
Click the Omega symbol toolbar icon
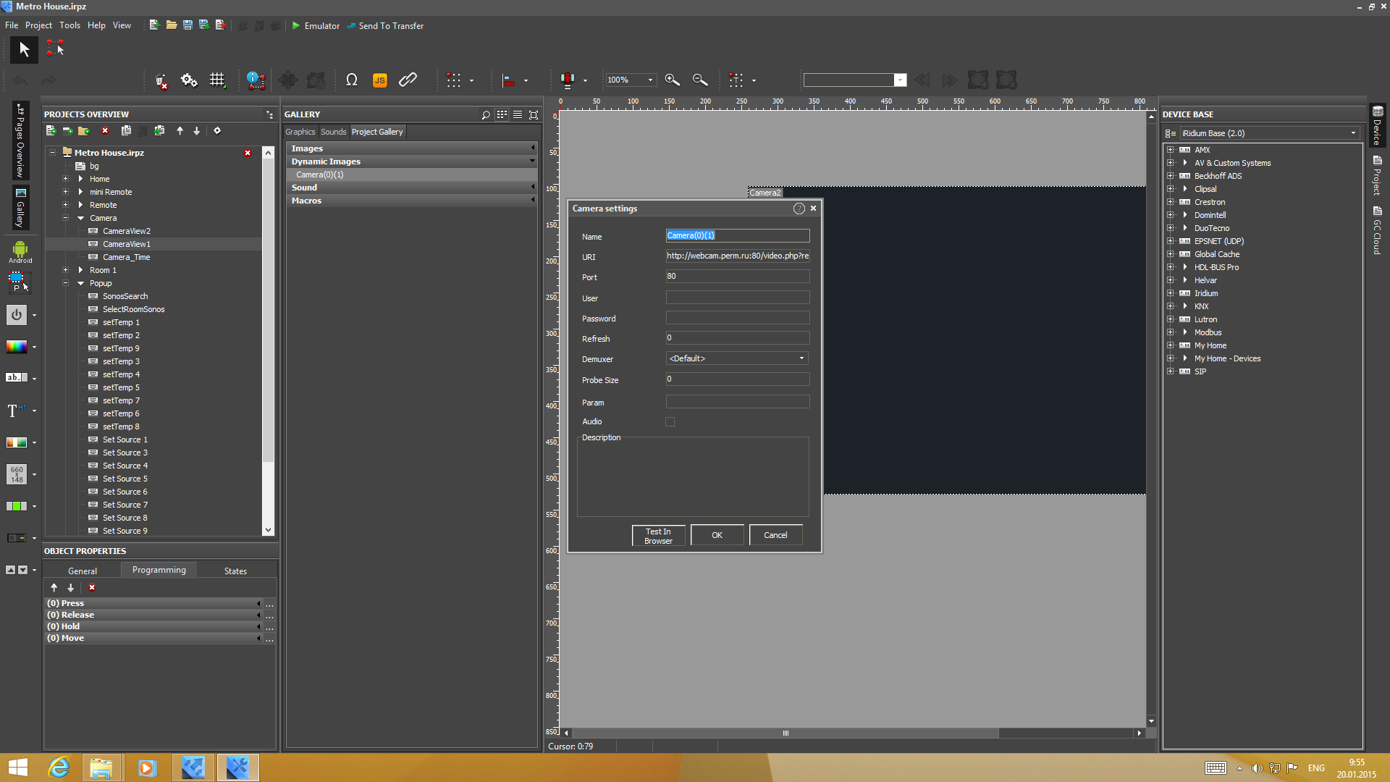pos(352,80)
